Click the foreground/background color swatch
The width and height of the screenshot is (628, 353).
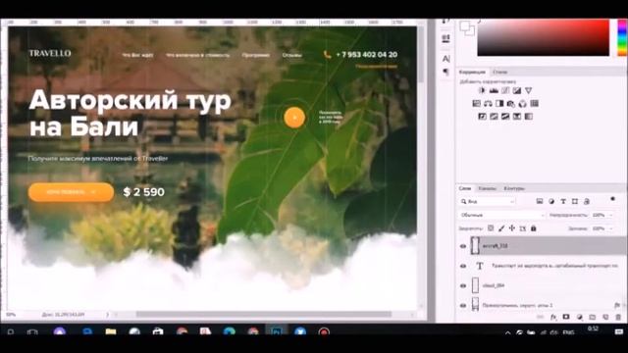(467, 28)
